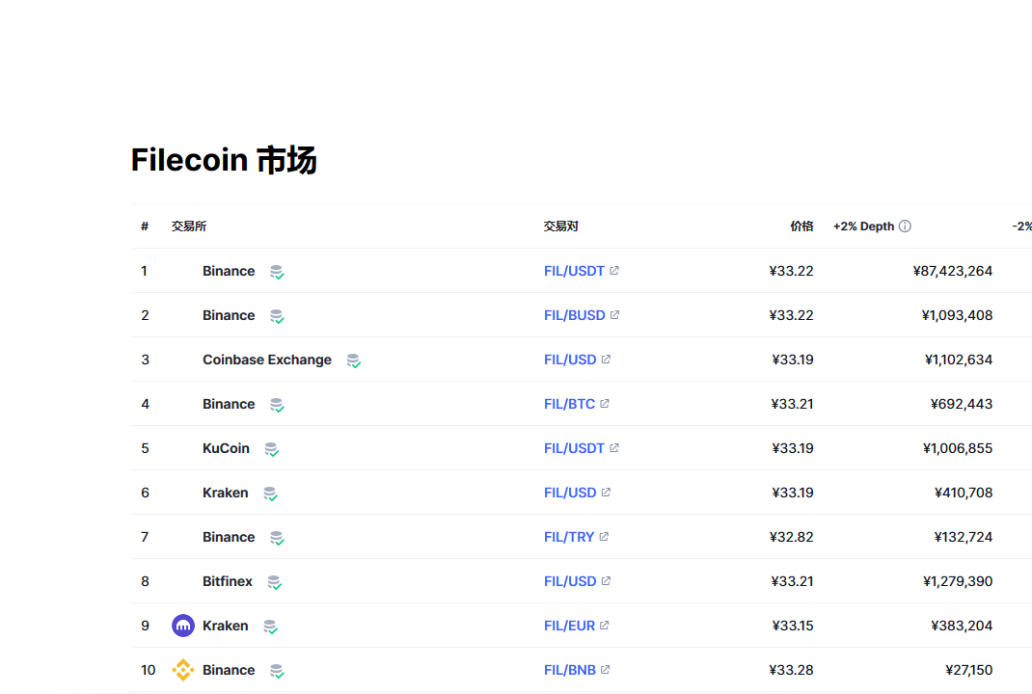Screen dimensions: 1032x694
Task: Click depth value ¥692,443
Action: [962, 404]
